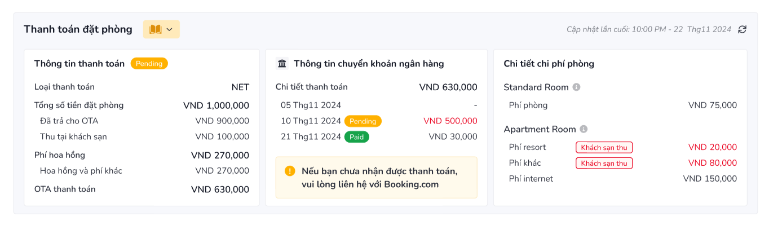
Task: Click the info icon next to Apartment Room
Action: (584, 129)
